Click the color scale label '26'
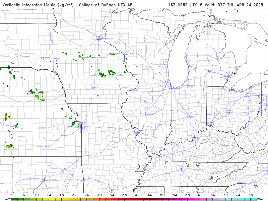 pos(87,195)
